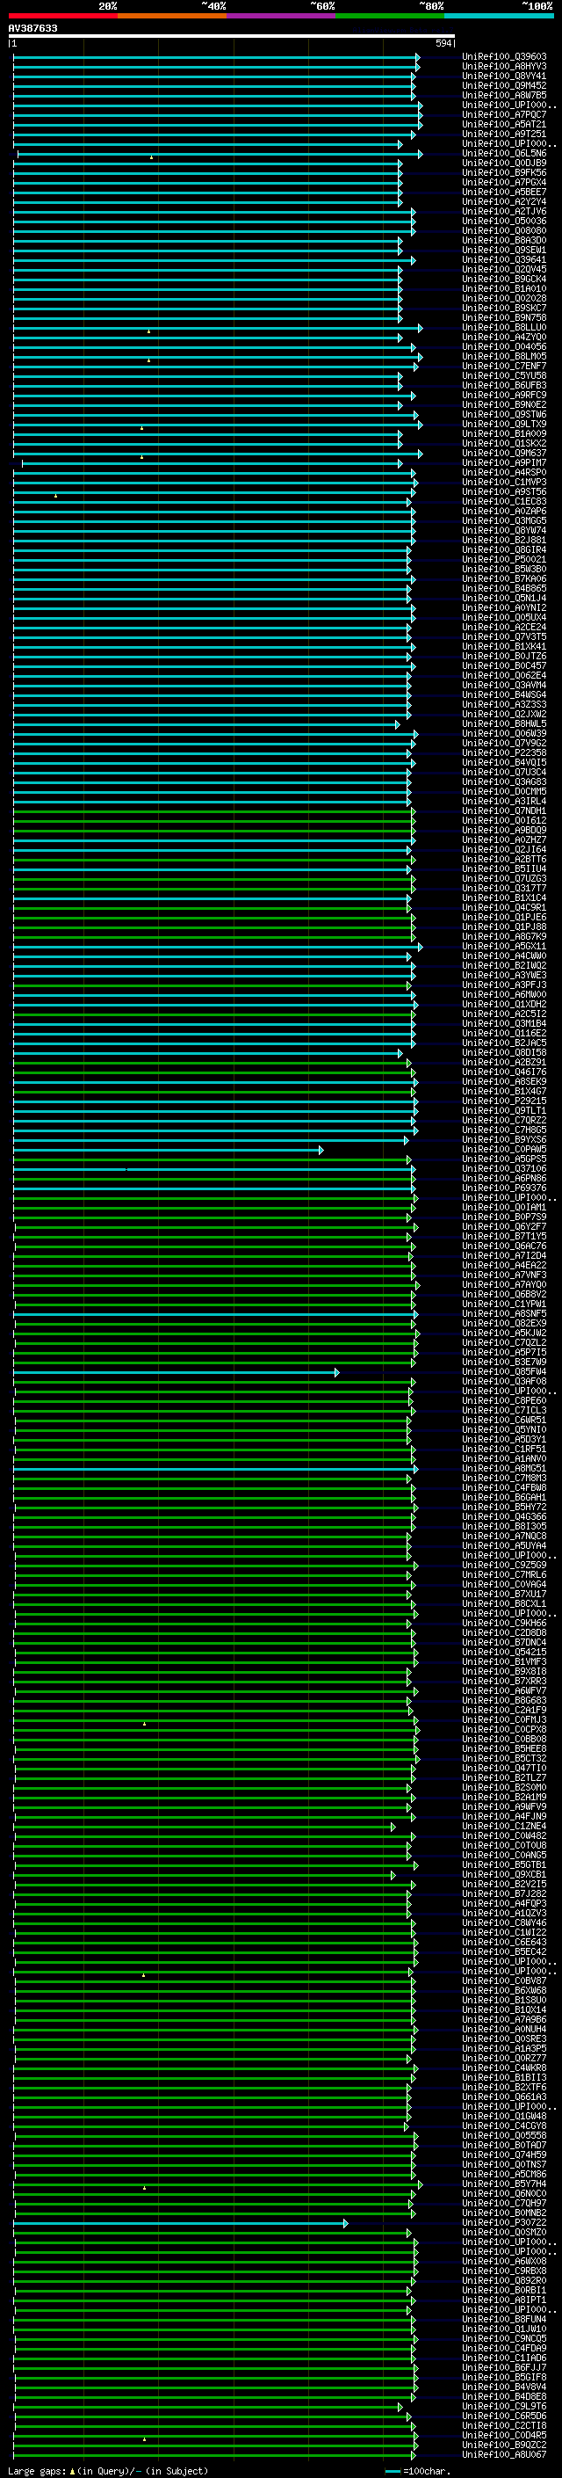Image resolution: width=562 pixels, height=2478 pixels.
Task: Click the 594 end position label
Action: click(x=443, y=43)
